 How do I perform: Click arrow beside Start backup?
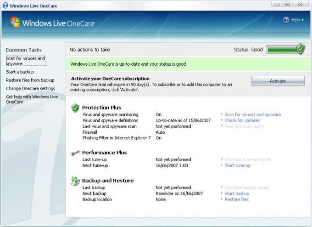pos(222,193)
